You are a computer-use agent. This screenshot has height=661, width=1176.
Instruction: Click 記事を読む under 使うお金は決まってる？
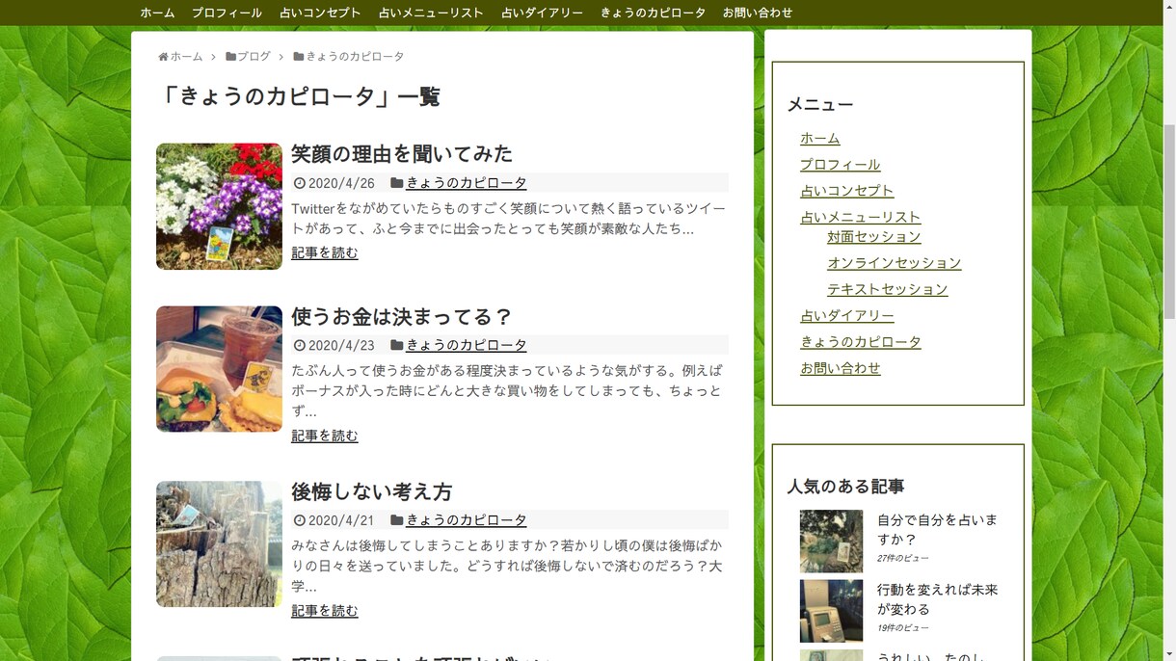point(325,436)
